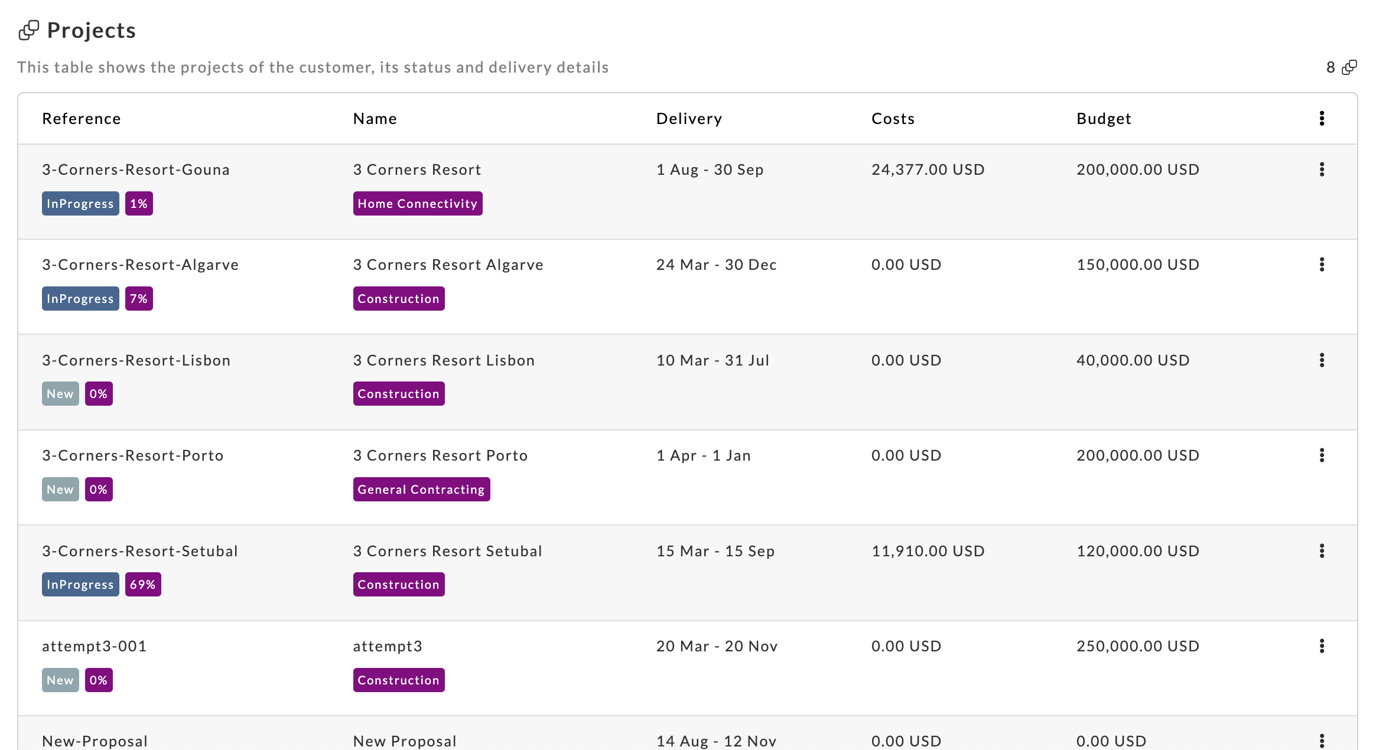
Task: Sort by the Reference column header
Action: [x=82, y=119]
